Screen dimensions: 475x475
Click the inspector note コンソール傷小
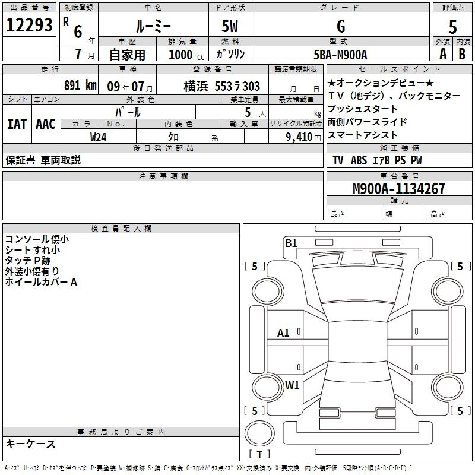(37, 239)
